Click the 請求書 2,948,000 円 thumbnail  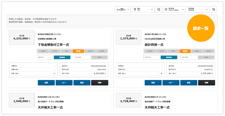(x=22, y=100)
